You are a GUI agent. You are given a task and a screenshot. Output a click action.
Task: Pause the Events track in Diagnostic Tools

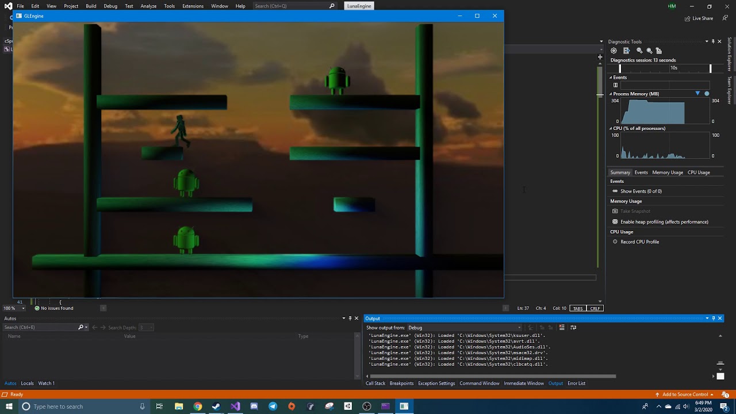(615, 85)
